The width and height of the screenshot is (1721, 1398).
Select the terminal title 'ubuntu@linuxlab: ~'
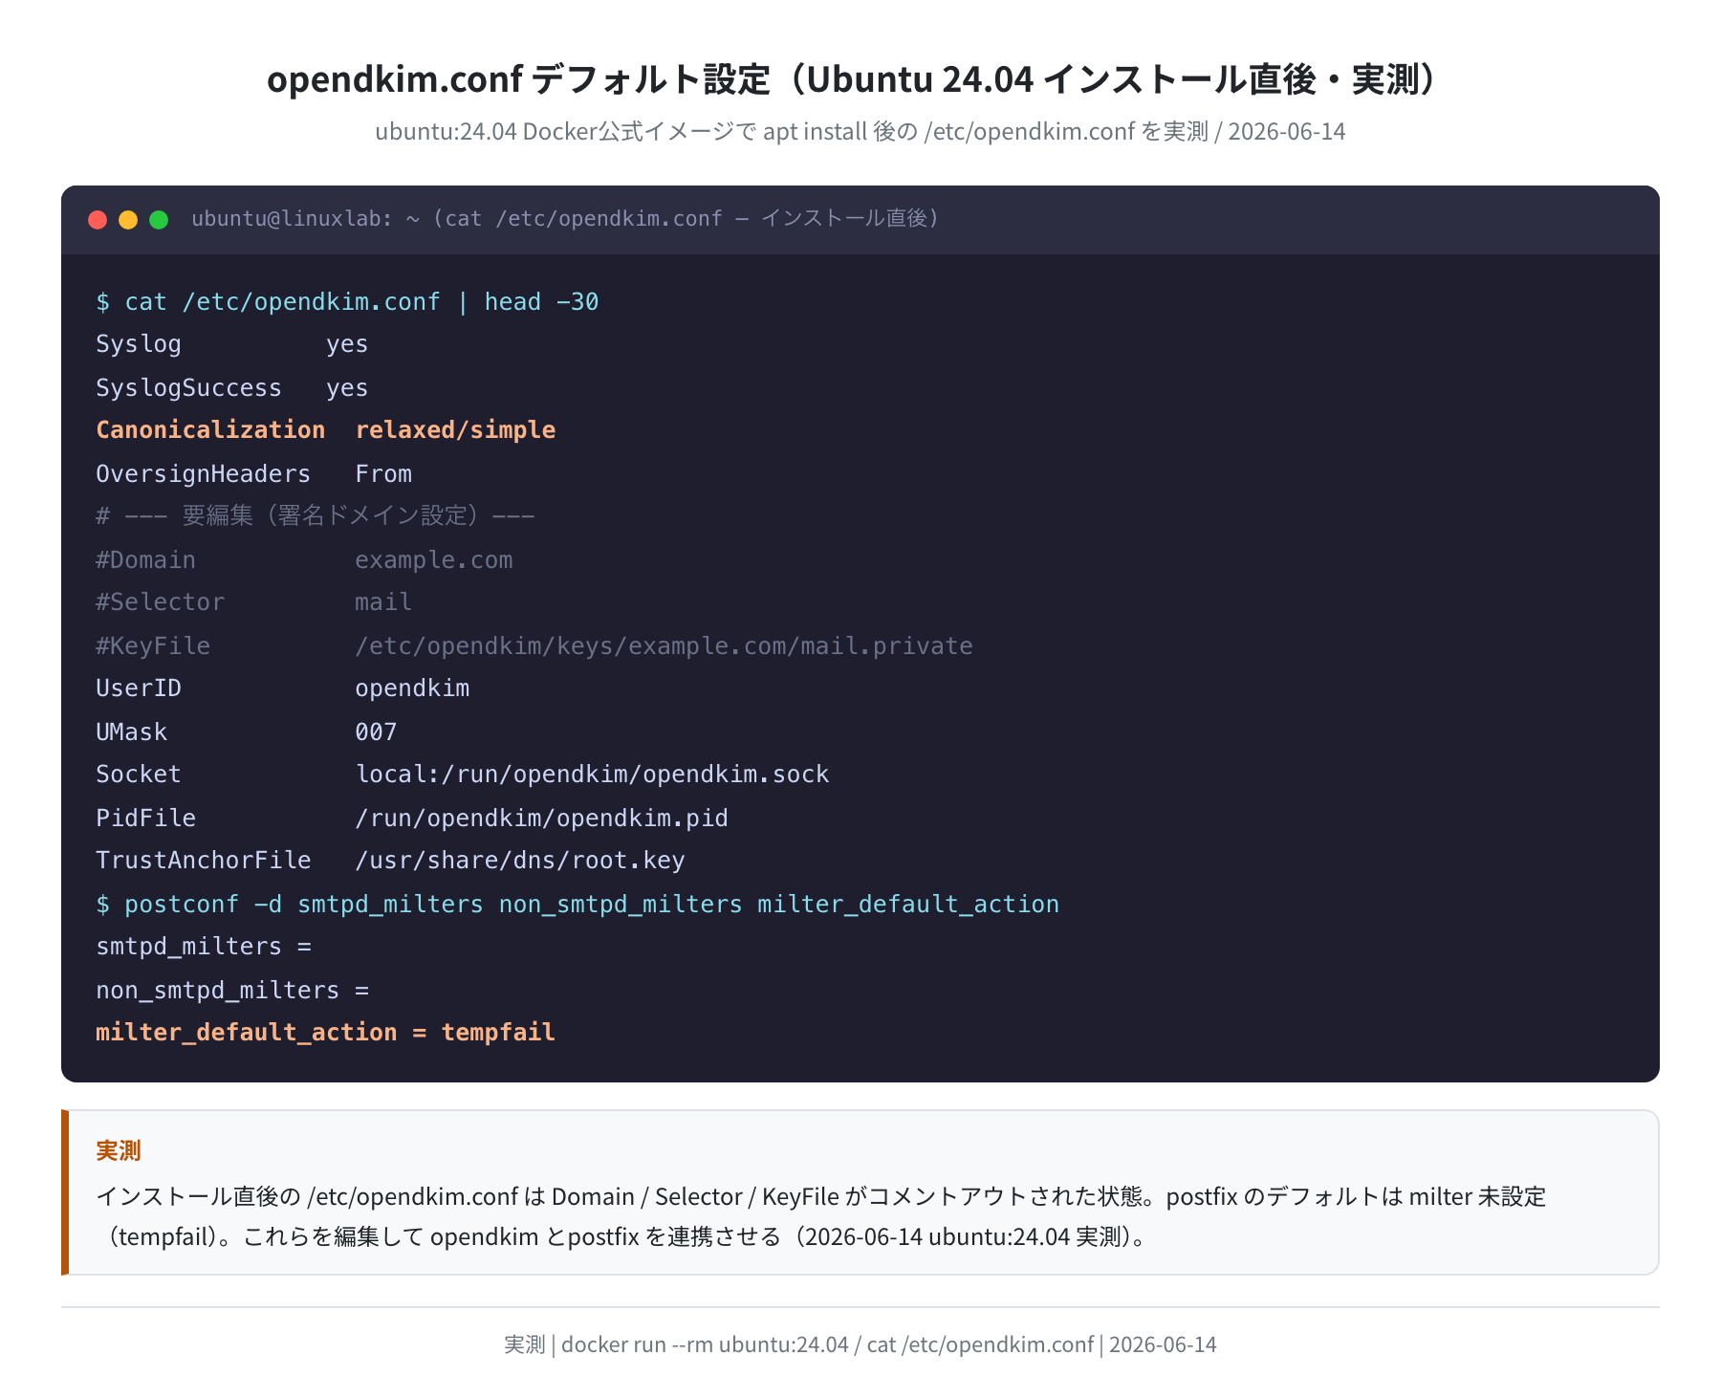click(306, 219)
